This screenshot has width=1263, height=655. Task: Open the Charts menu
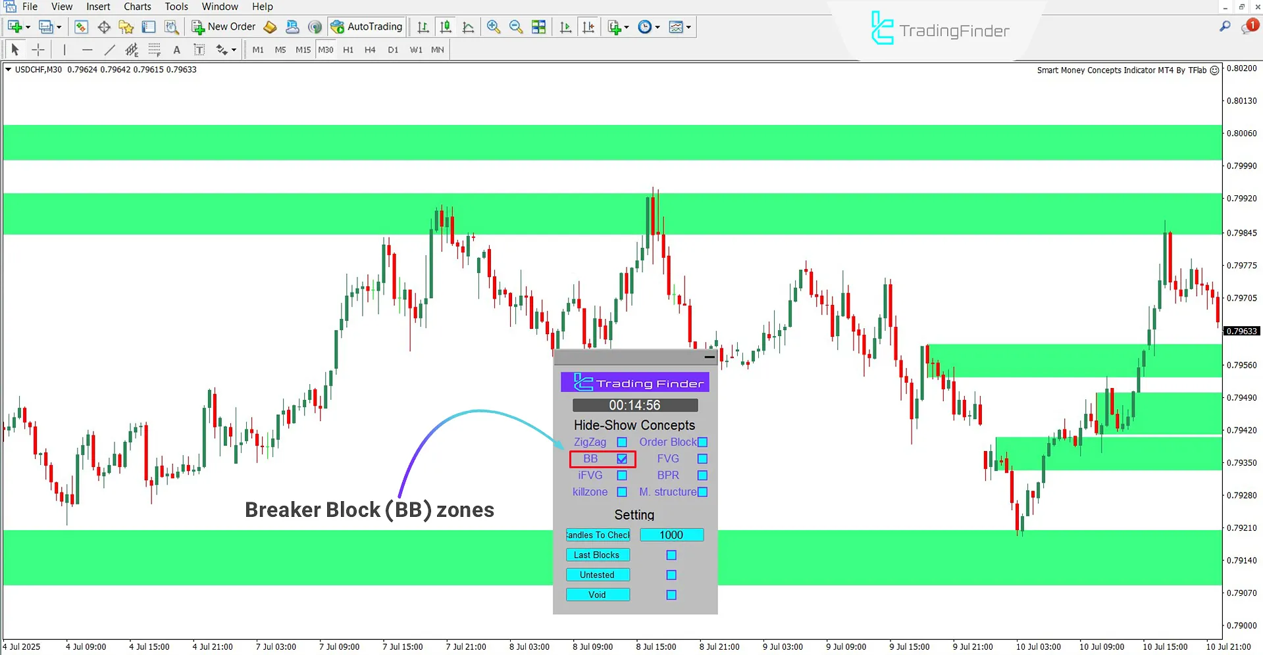(137, 7)
